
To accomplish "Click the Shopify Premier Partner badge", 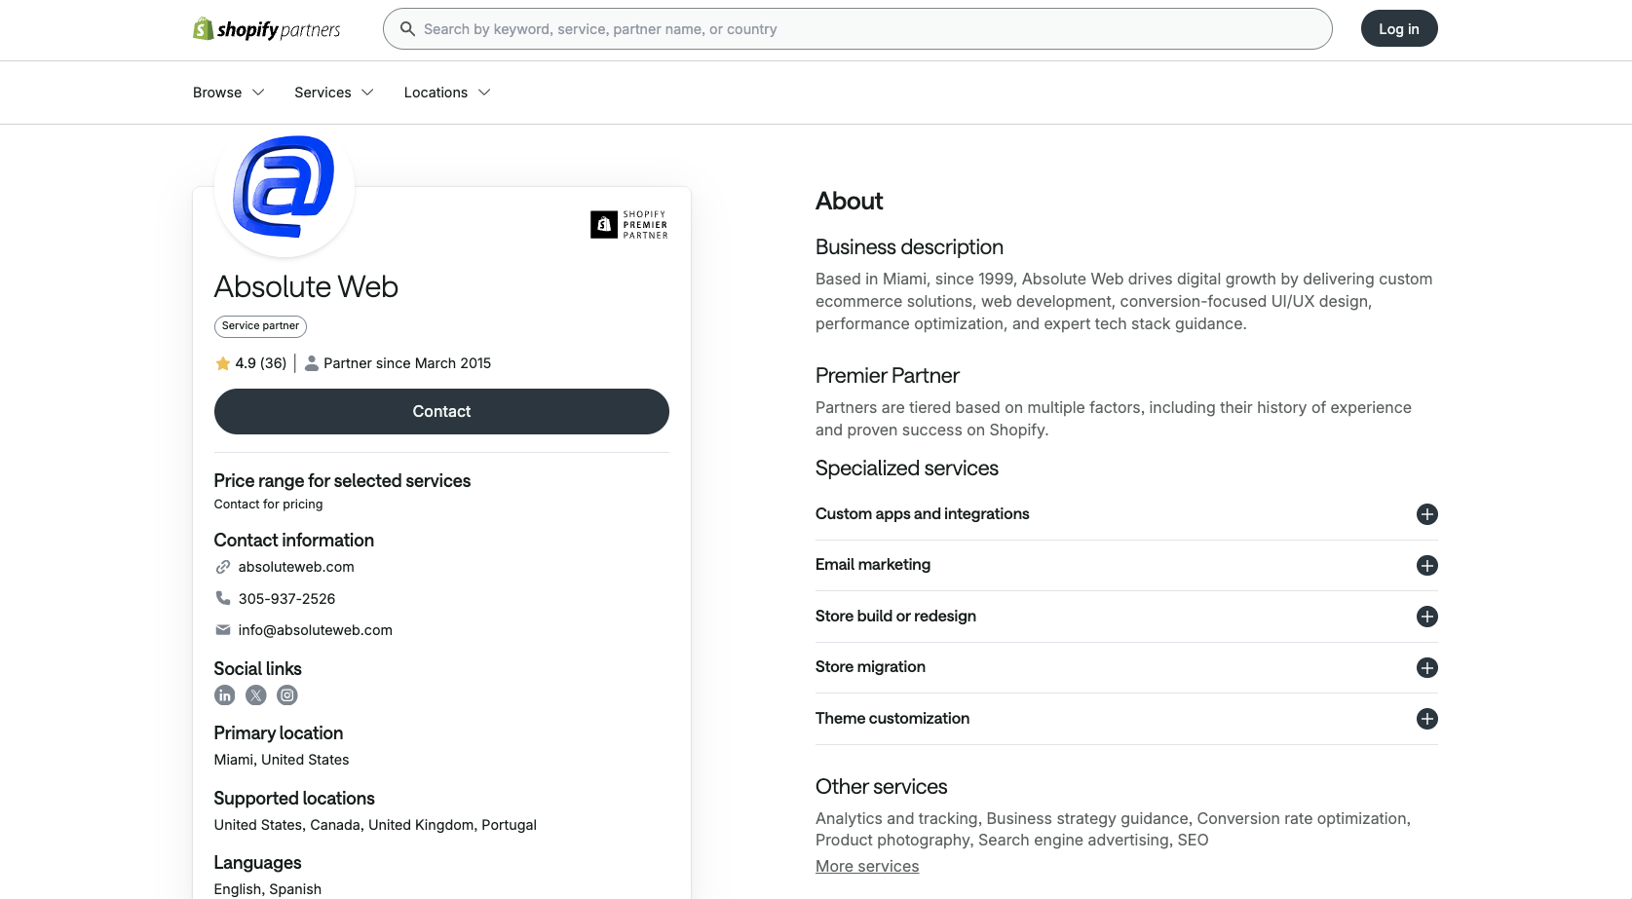I will coord(627,224).
